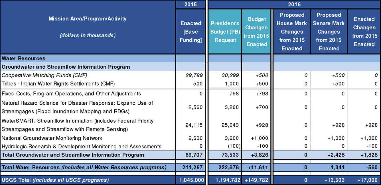Image resolution: width=381 pixels, height=185 pixels.
Task: Select the +11,611 budget change cell
Action: tap(256, 167)
